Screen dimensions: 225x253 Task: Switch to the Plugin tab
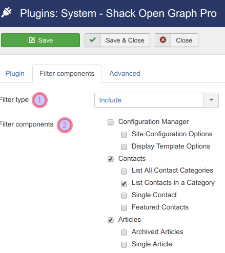coord(15,74)
